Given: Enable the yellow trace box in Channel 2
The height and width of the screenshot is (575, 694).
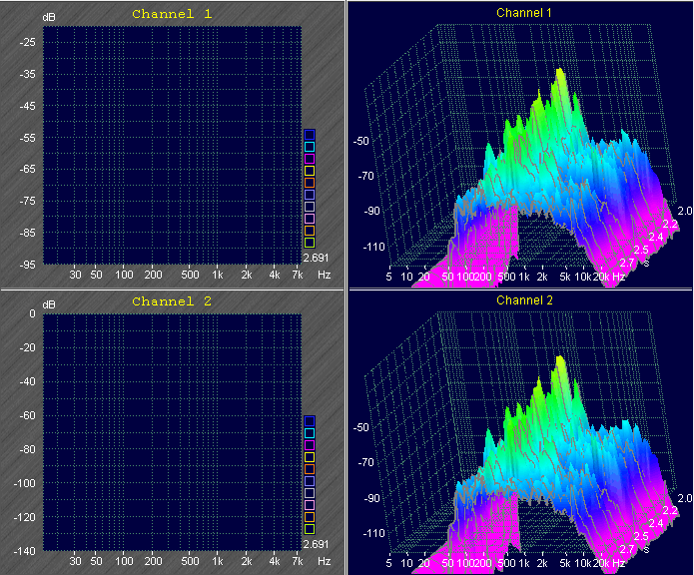Looking at the screenshot, I should [x=310, y=457].
